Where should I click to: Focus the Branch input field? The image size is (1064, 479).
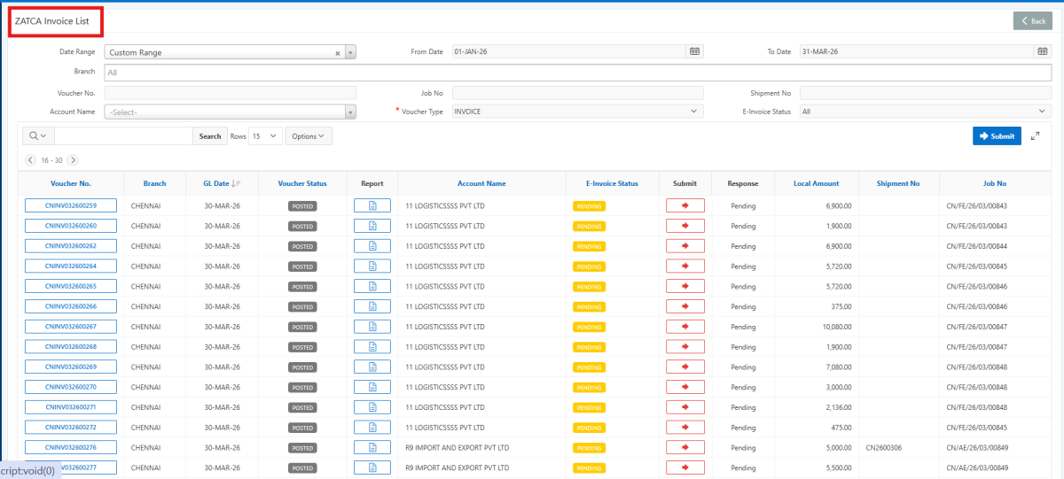(x=578, y=73)
